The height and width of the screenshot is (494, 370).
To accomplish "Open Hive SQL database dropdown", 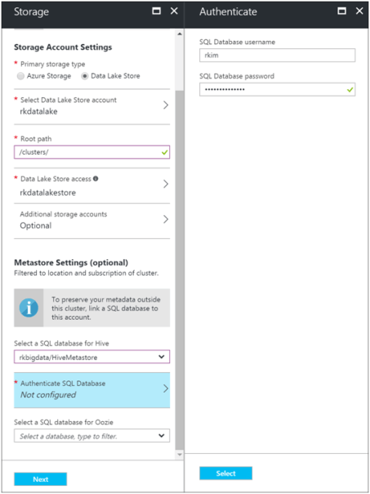I will point(91,357).
